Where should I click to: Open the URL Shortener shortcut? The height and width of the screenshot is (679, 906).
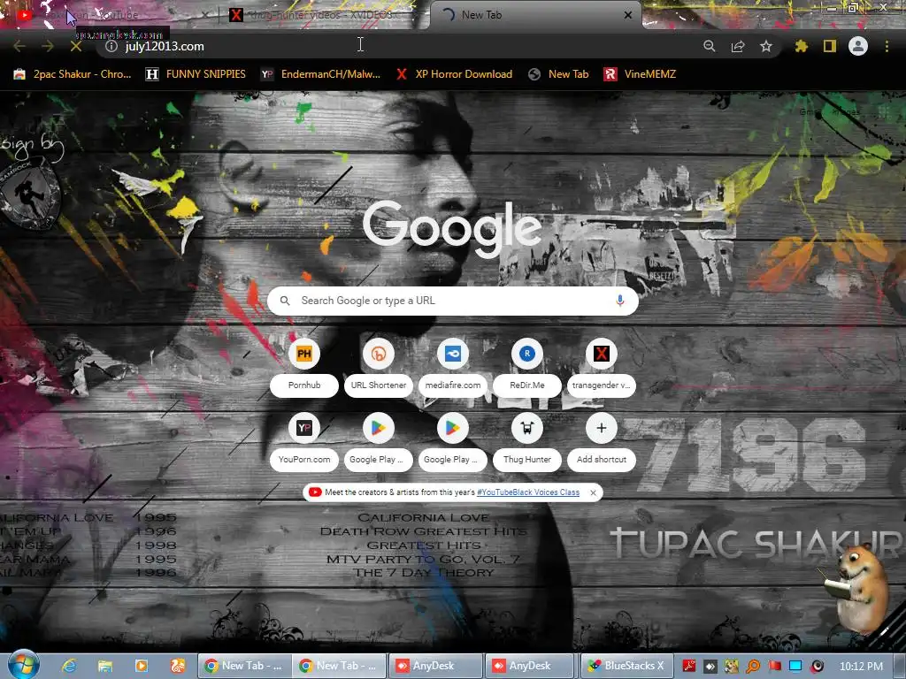pos(379,367)
